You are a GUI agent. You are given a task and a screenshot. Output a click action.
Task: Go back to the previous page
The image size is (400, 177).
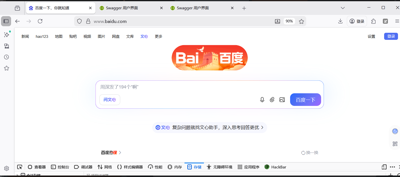point(17,21)
